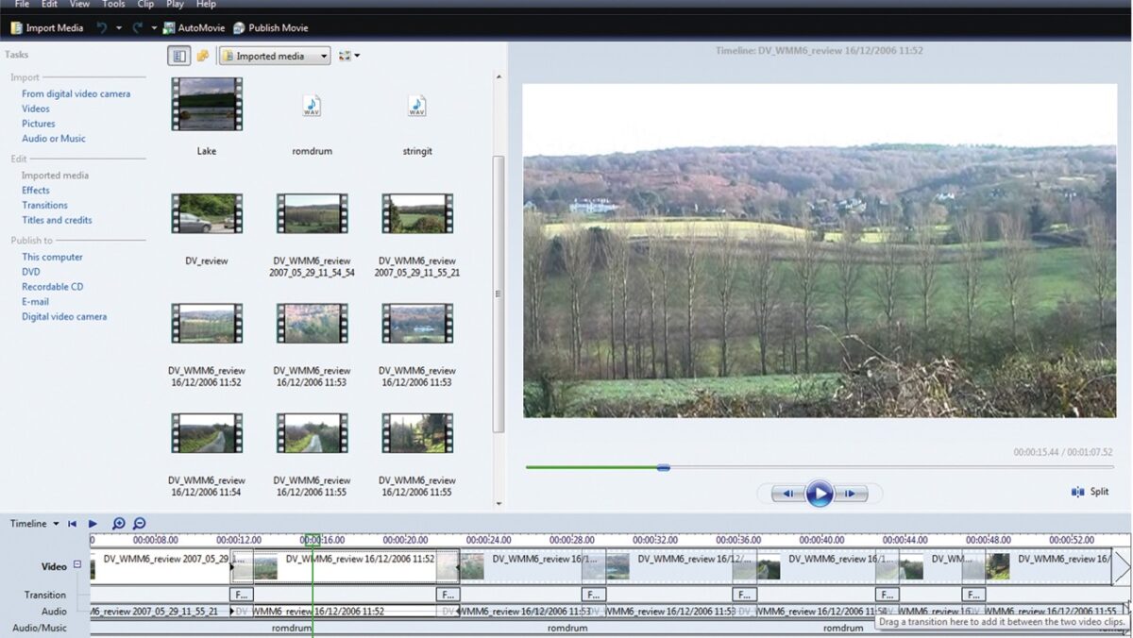Step to the previous frame

pyautogui.click(x=786, y=494)
